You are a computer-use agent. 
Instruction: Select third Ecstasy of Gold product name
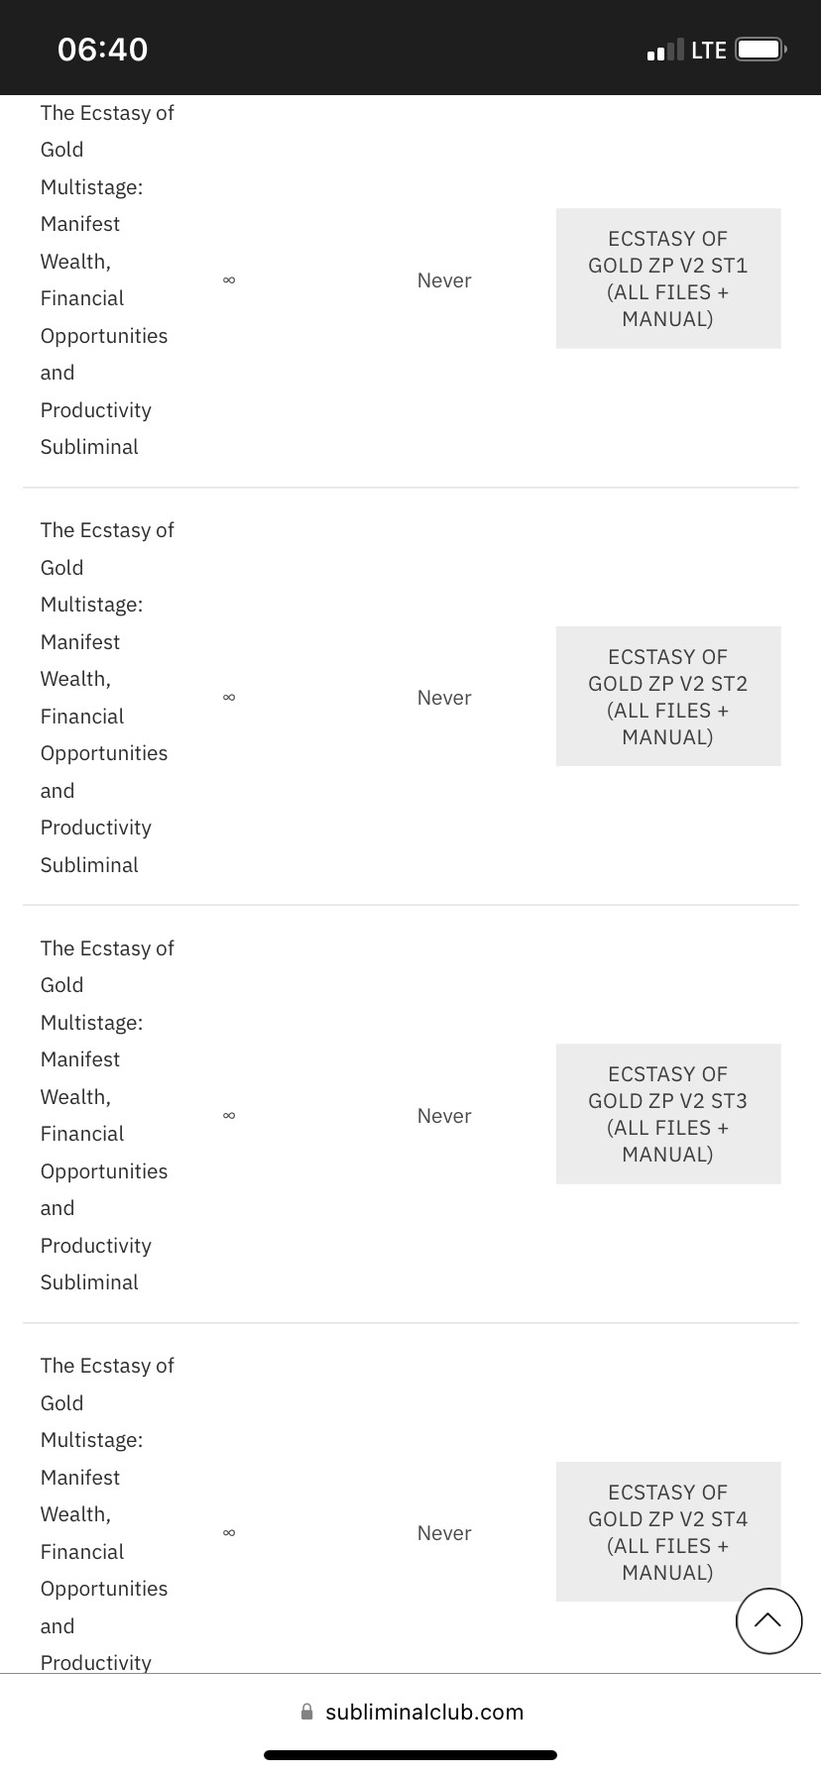click(x=107, y=1115)
